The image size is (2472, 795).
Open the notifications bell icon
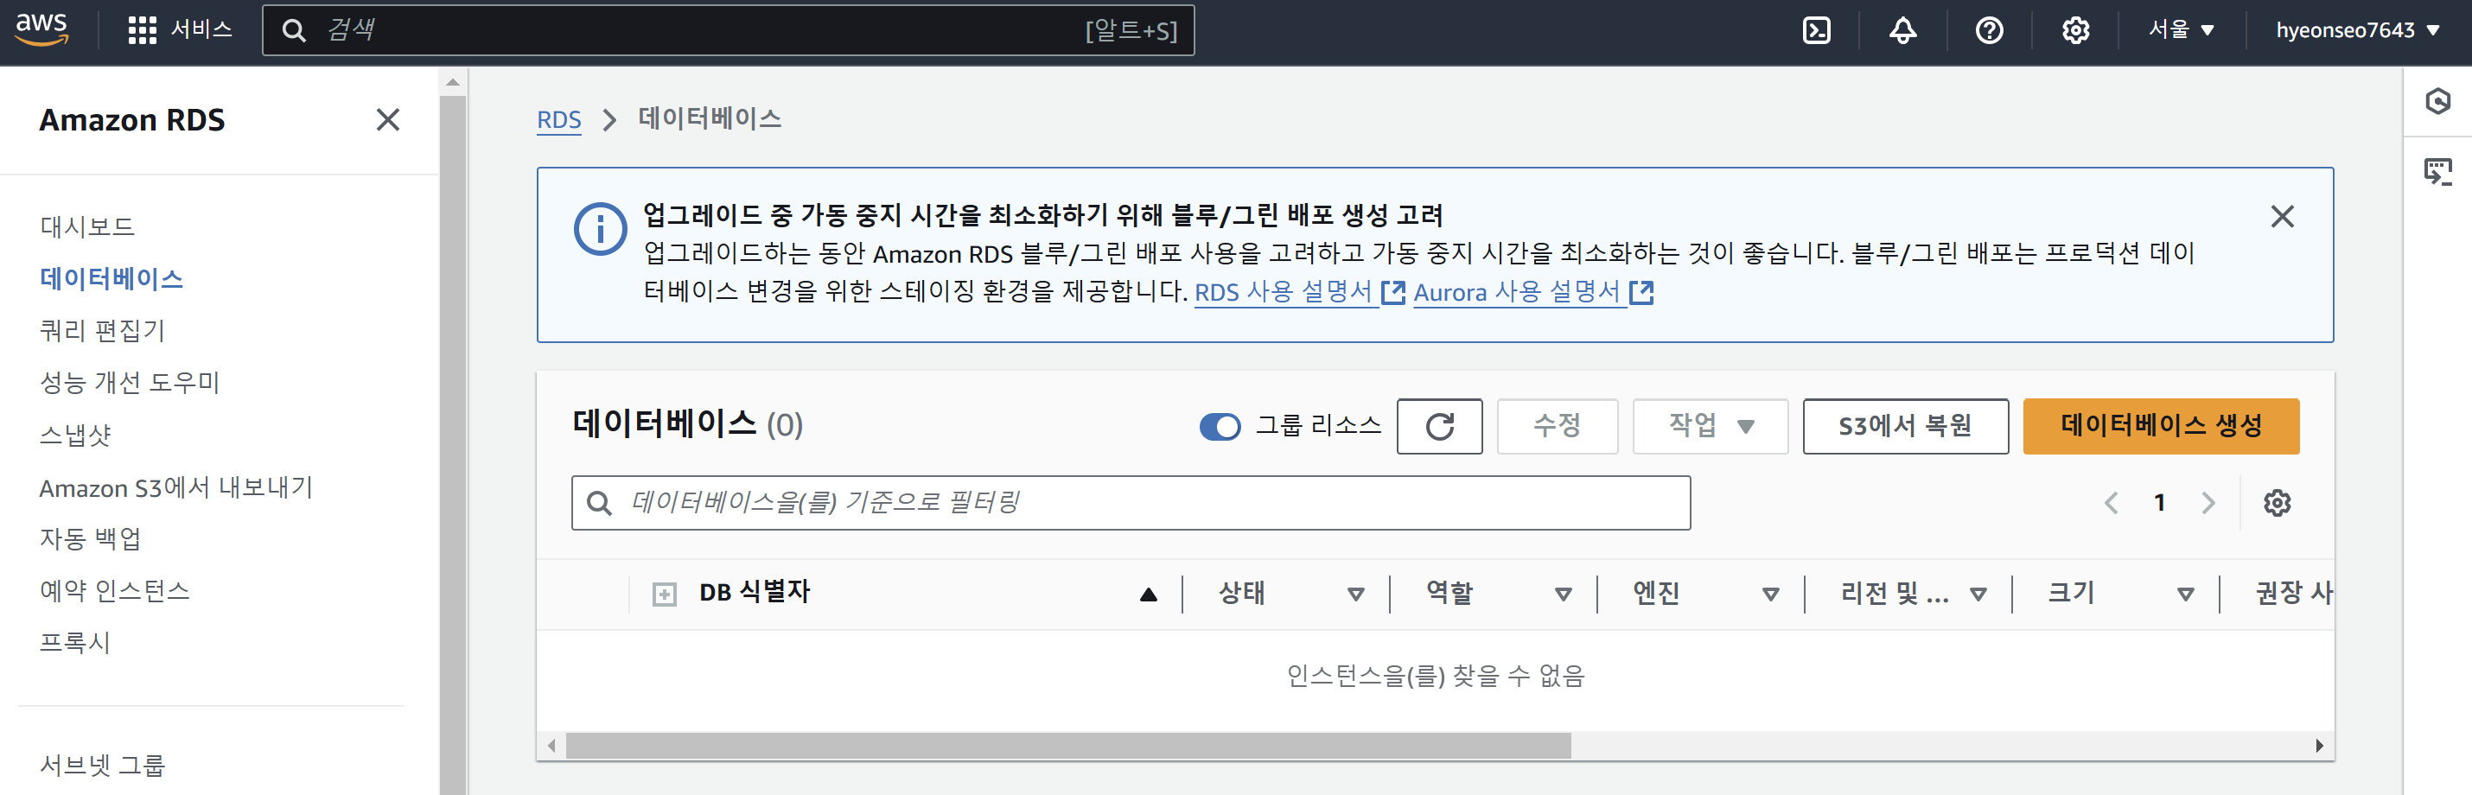pyautogui.click(x=1903, y=31)
